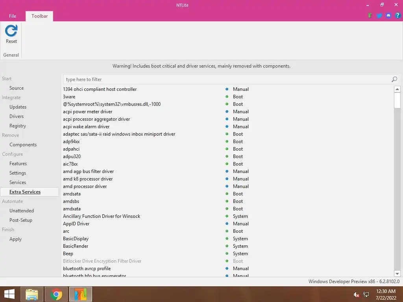Open the green license icon in the title area
Screen dimensions: 403x302
pyautogui.click(x=370, y=15)
